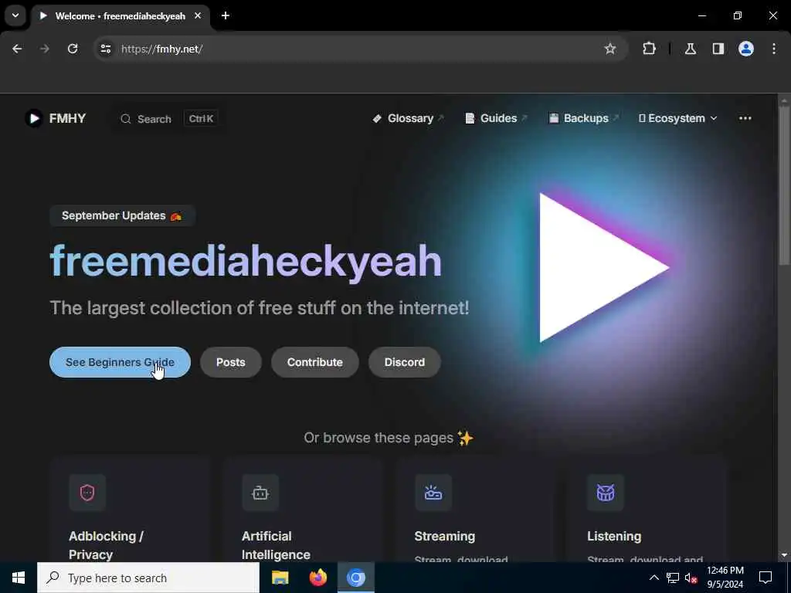
Task: Select the Welcome freemediaheckyeah tab
Action: click(x=120, y=15)
